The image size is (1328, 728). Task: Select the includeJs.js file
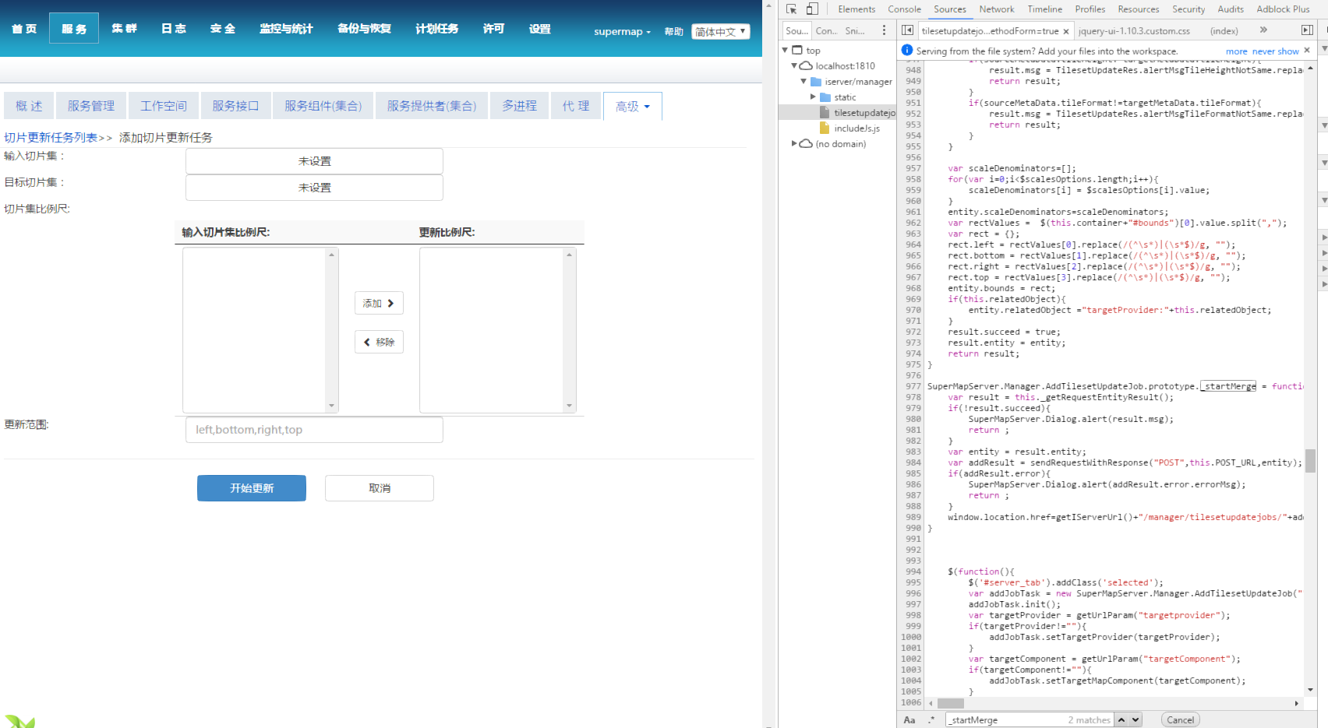tap(856, 128)
